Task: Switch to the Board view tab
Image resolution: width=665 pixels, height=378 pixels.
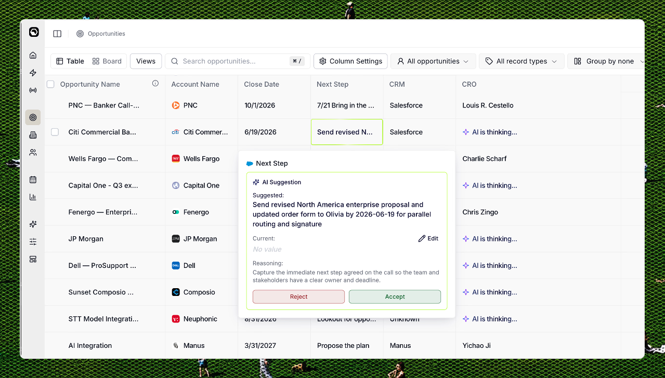Action: [x=107, y=61]
